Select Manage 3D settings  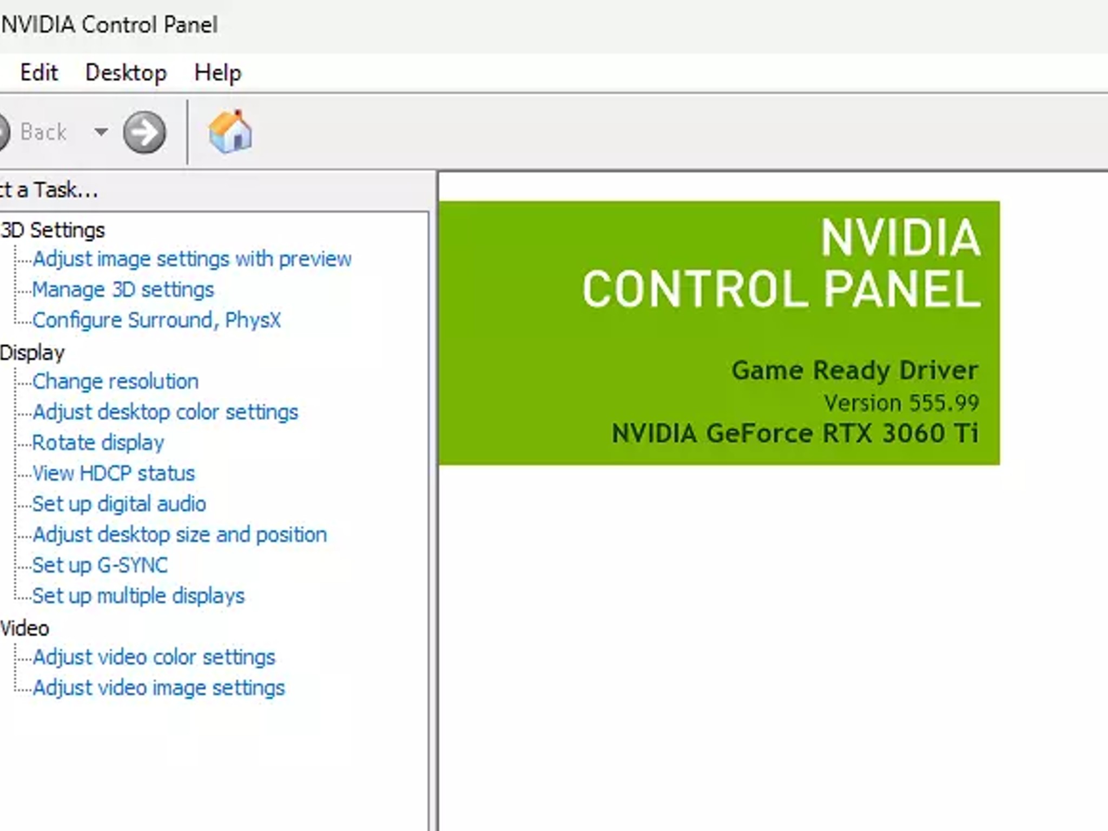123,289
